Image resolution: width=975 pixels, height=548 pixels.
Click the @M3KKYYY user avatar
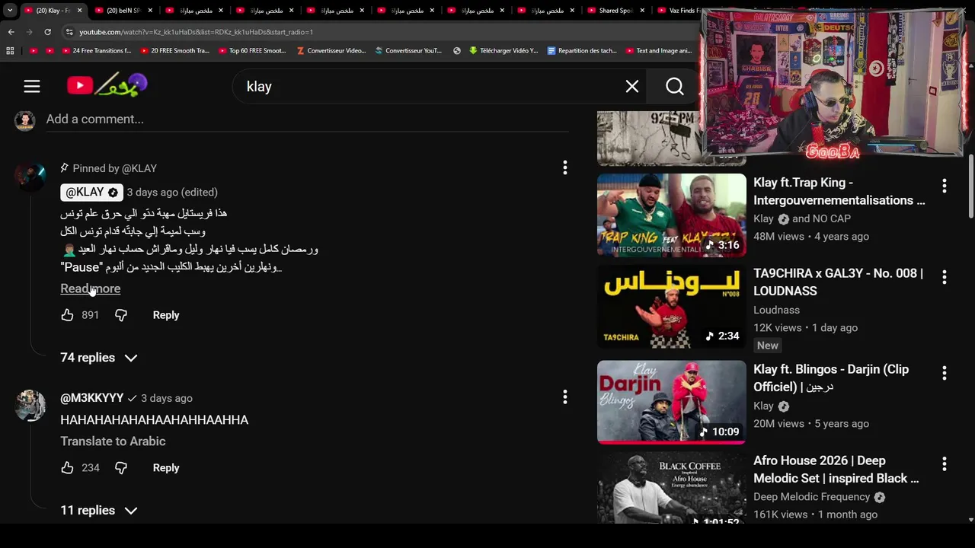[x=30, y=405]
